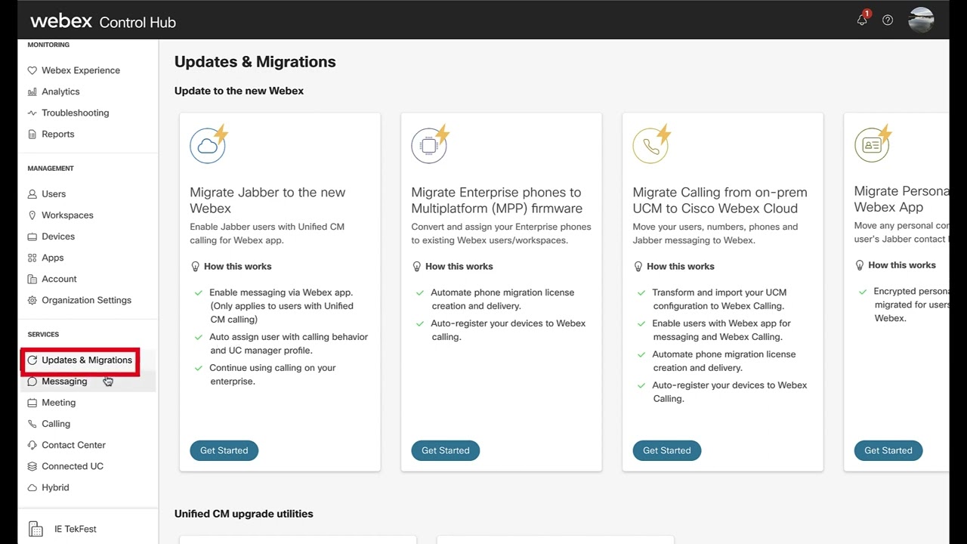Open the user profile avatar

pos(921,20)
